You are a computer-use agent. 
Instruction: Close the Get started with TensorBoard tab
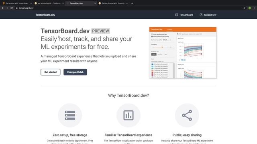click(x=31, y=3)
